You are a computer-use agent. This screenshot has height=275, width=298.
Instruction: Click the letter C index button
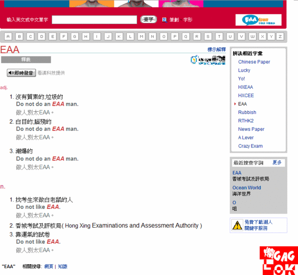click(x=30, y=36)
